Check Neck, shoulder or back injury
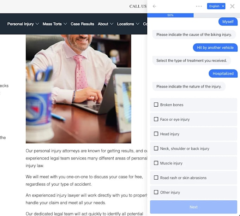 coord(156,148)
